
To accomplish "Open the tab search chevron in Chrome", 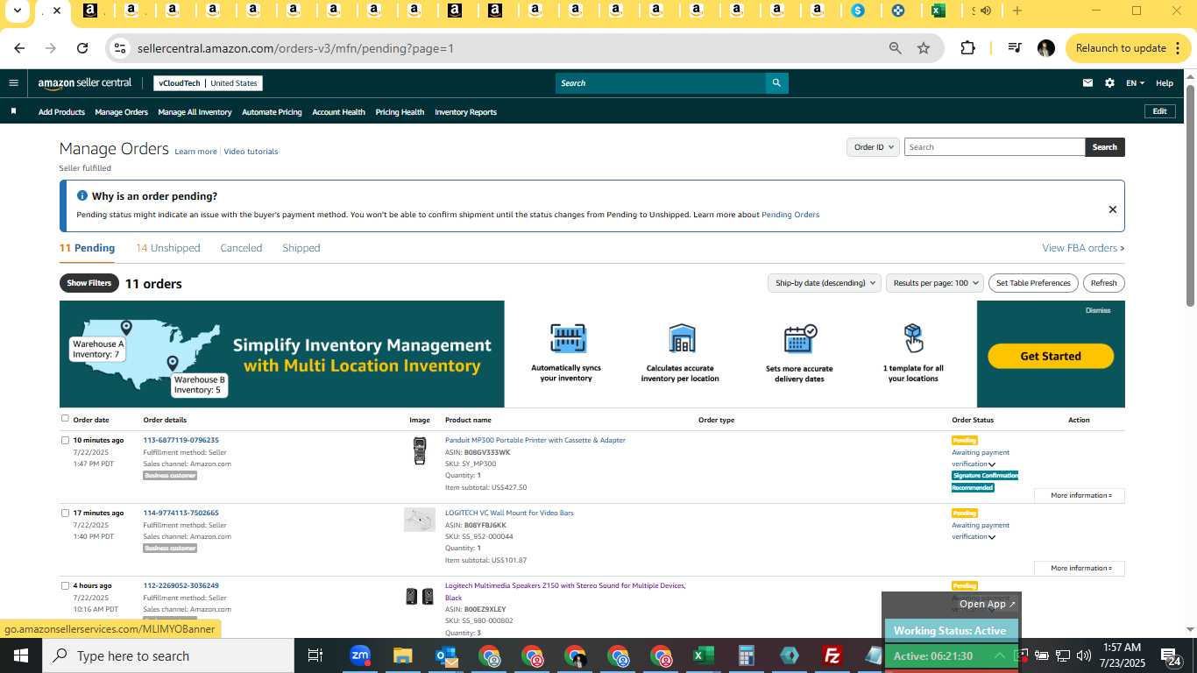I will 17,11.
